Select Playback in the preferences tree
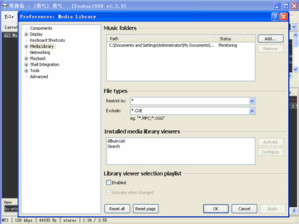Screen dimensions: 299x224 (38, 59)
